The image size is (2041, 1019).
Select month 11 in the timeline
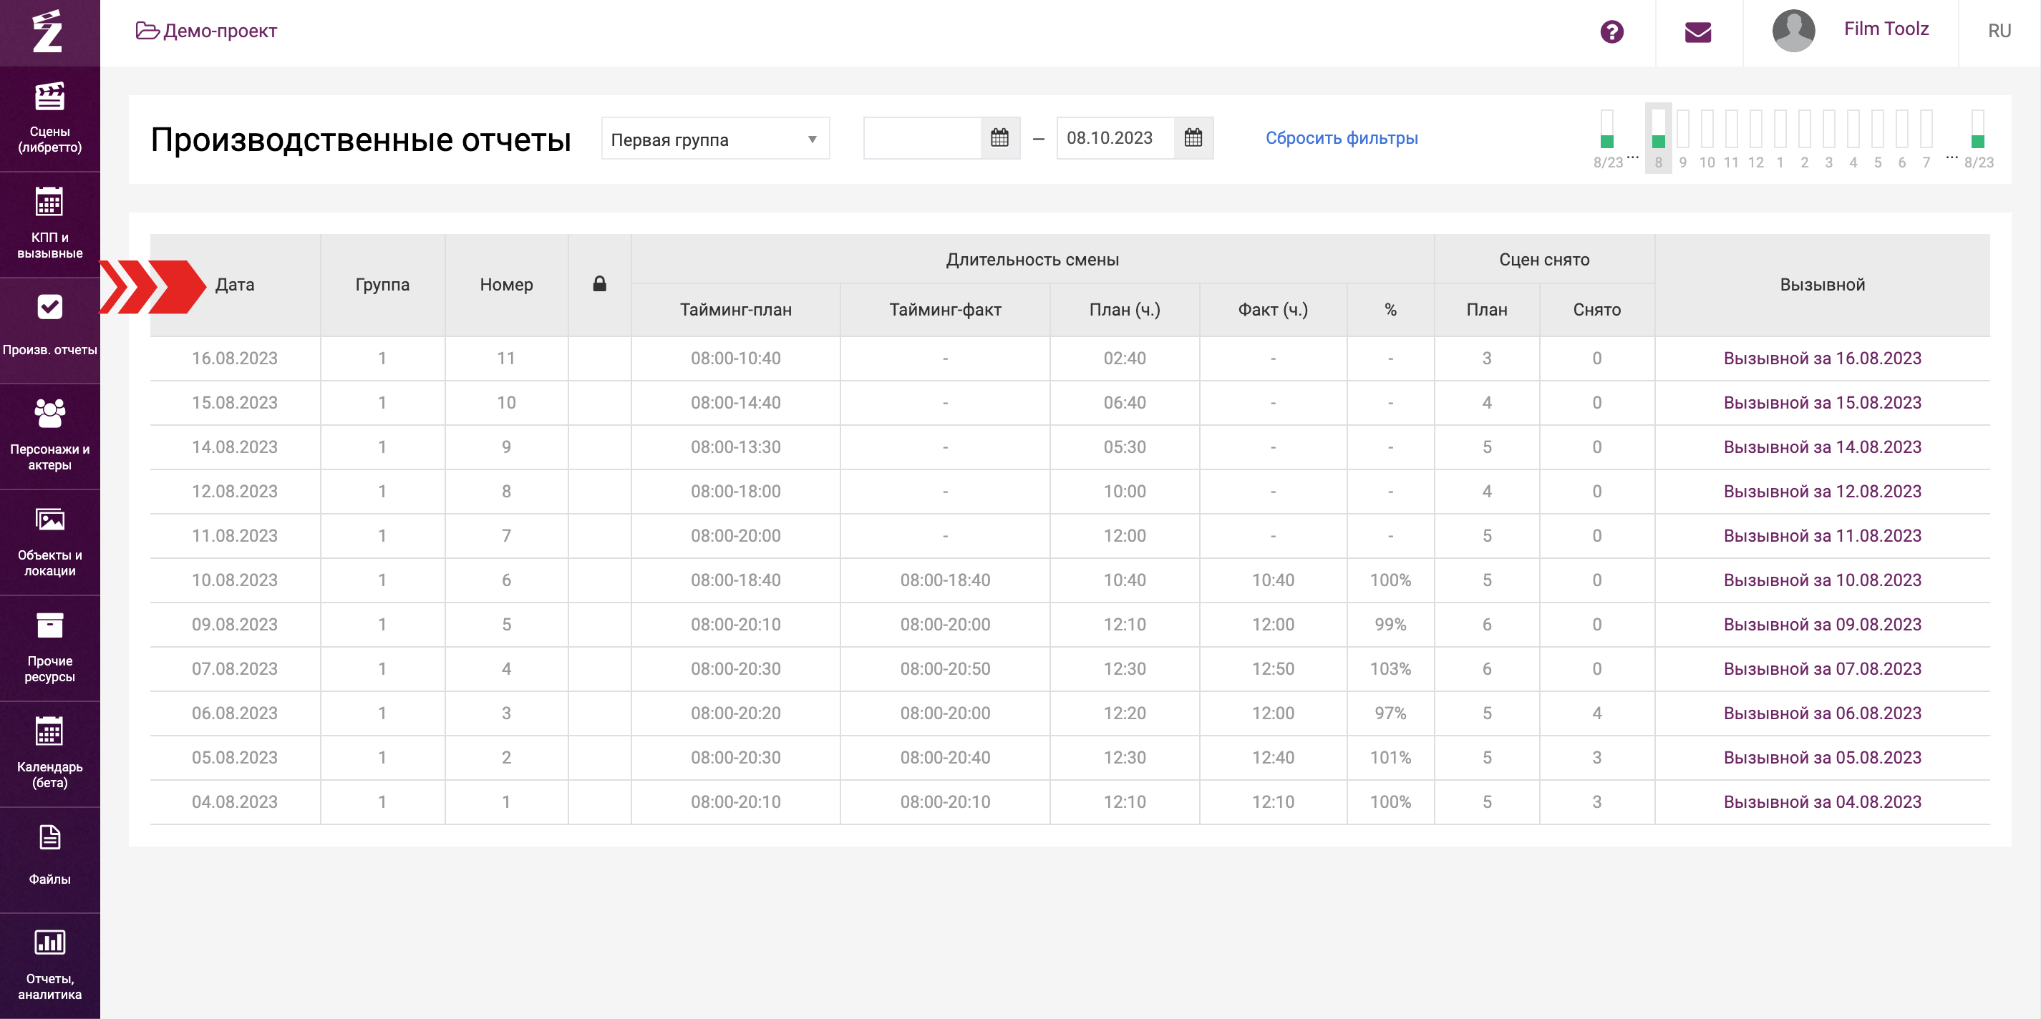(1732, 138)
